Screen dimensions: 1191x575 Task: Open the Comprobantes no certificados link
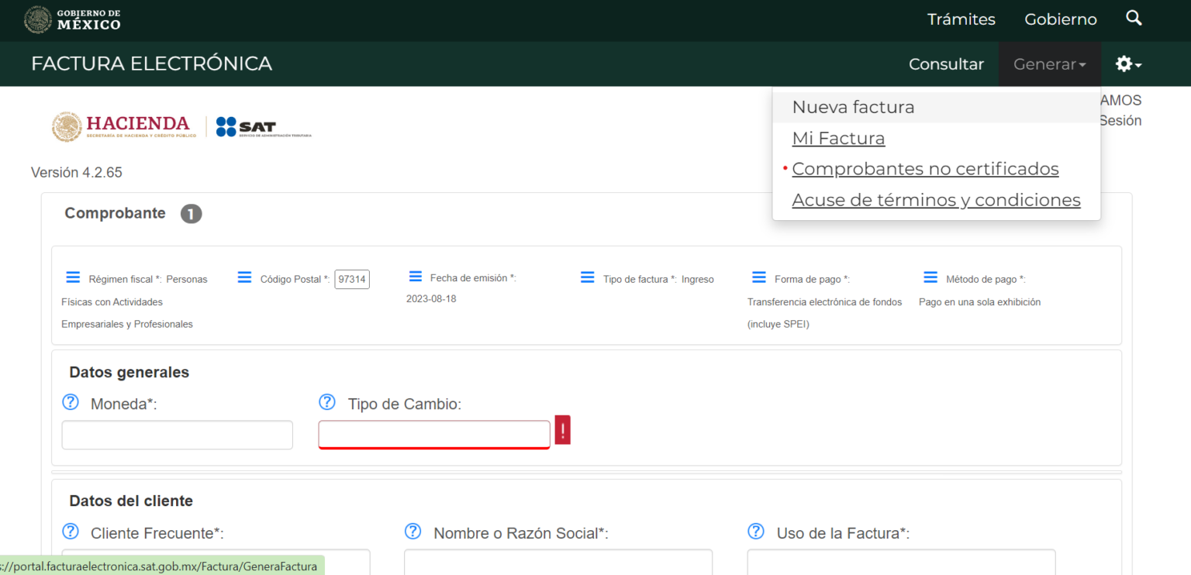[925, 168]
